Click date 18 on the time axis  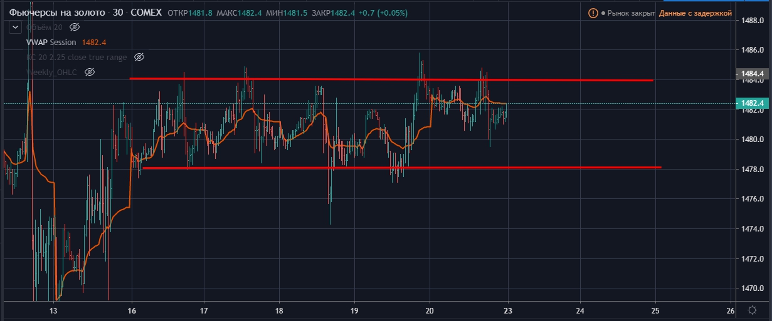tap(279, 310)
